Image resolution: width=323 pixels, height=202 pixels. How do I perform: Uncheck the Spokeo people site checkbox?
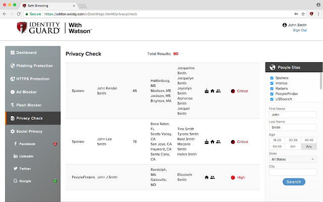[x=272, y=78]
